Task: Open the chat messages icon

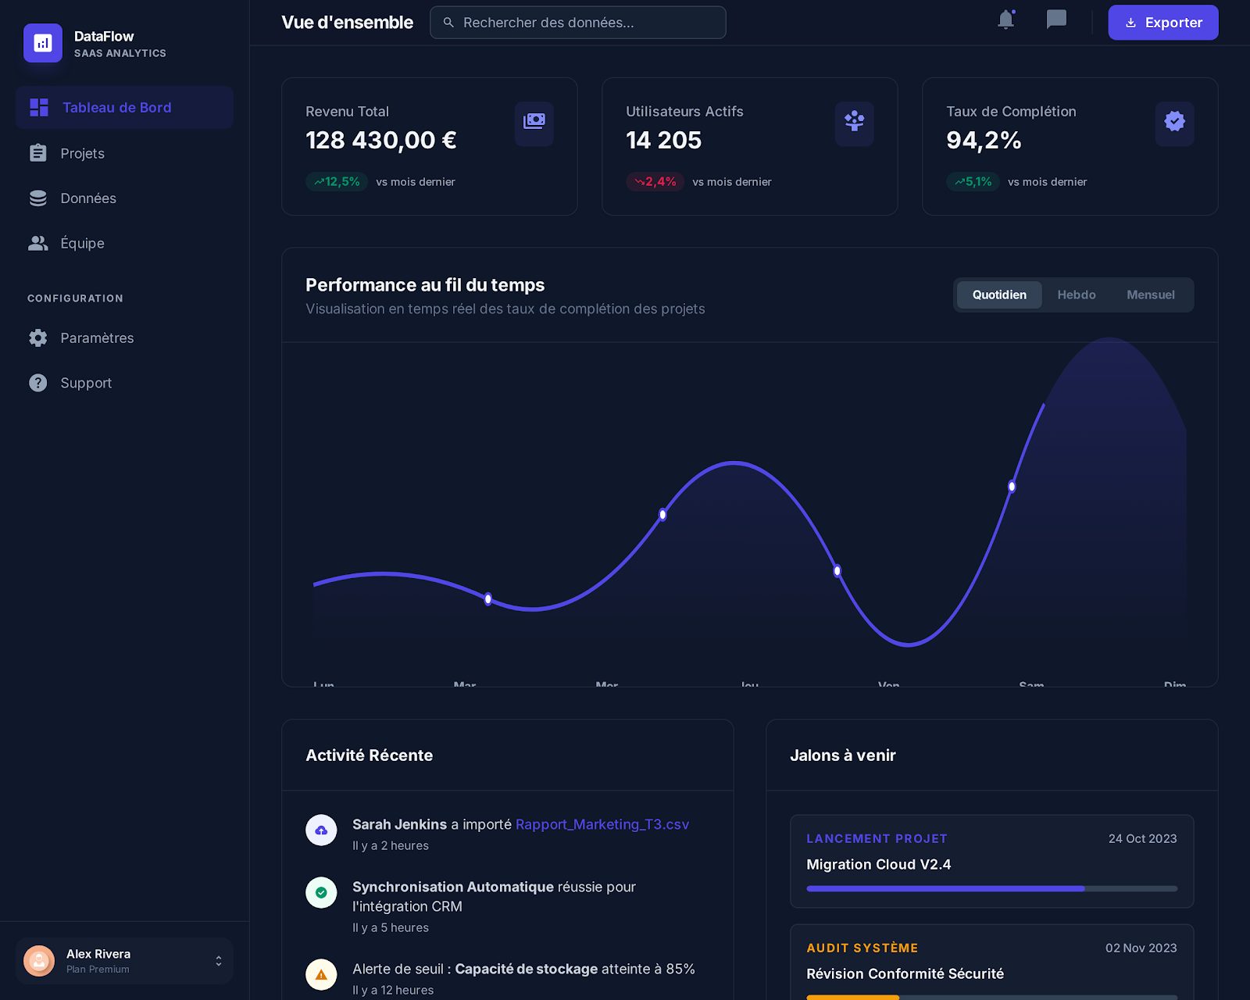Action: click(1056, 20)
